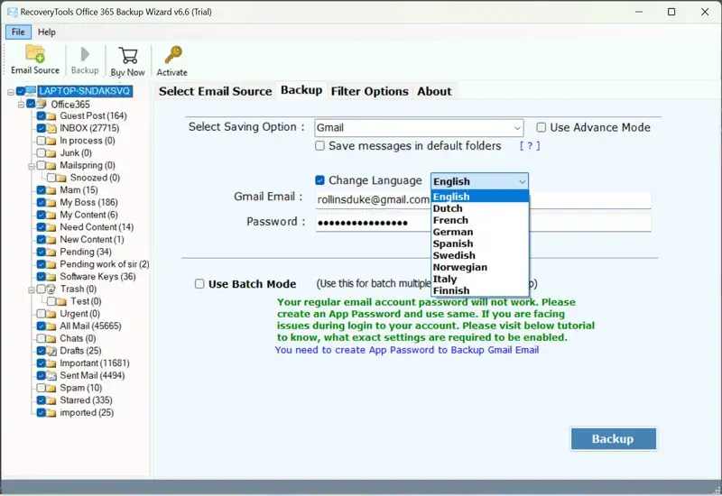Viewport: 722px width, 496px height.
Task: Click the grayed Backup toolbar icon
Action: coord(85,54)
